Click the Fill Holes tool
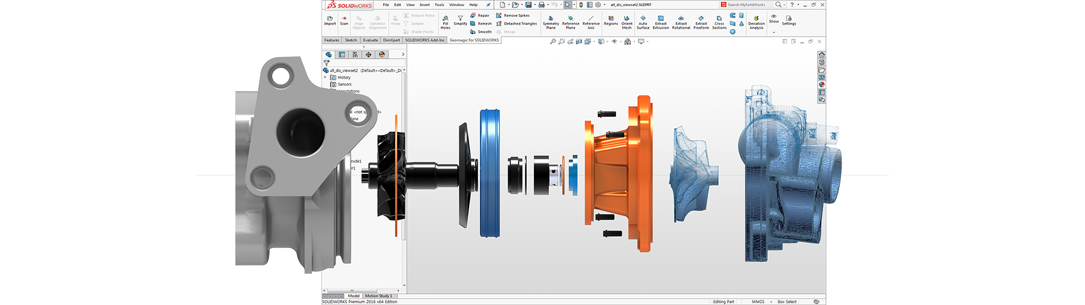The height and width of the screenshot is (305, 1085). click(445, 22)
